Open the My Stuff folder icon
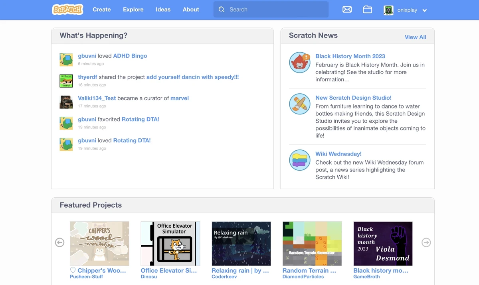 point(367,10)
